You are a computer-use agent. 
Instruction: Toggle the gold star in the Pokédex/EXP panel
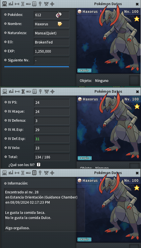[136, 19]
